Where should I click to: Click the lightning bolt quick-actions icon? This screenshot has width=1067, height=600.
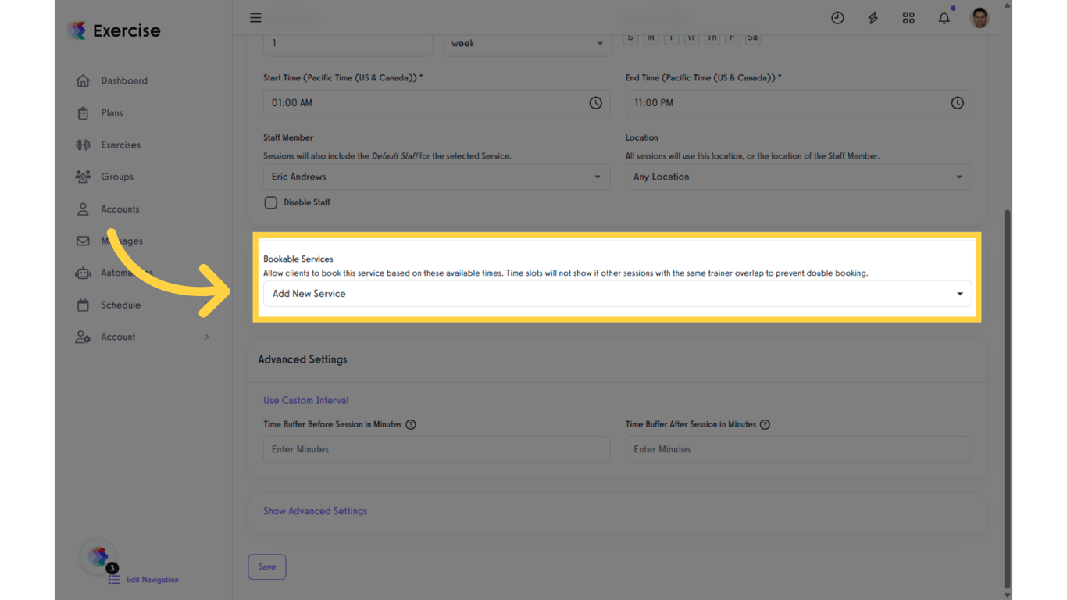coord(873,17)
